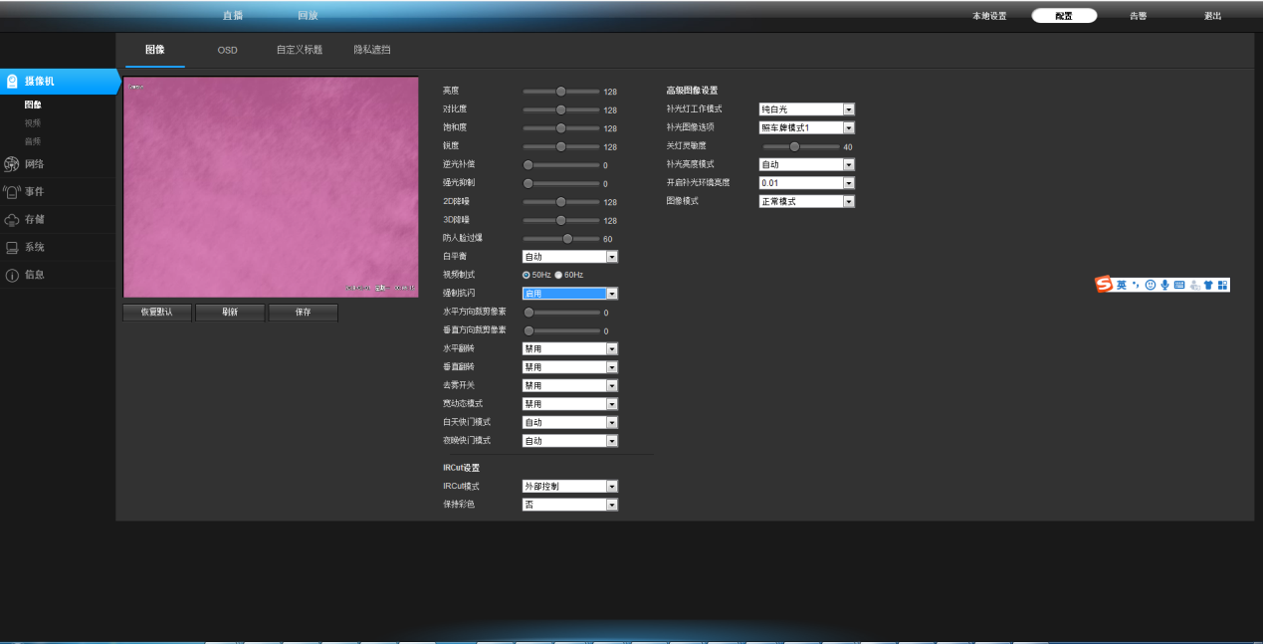Switch to the OSD tab
The height and width of the screenshot is (644, 1263).
(x=228, y=50)
